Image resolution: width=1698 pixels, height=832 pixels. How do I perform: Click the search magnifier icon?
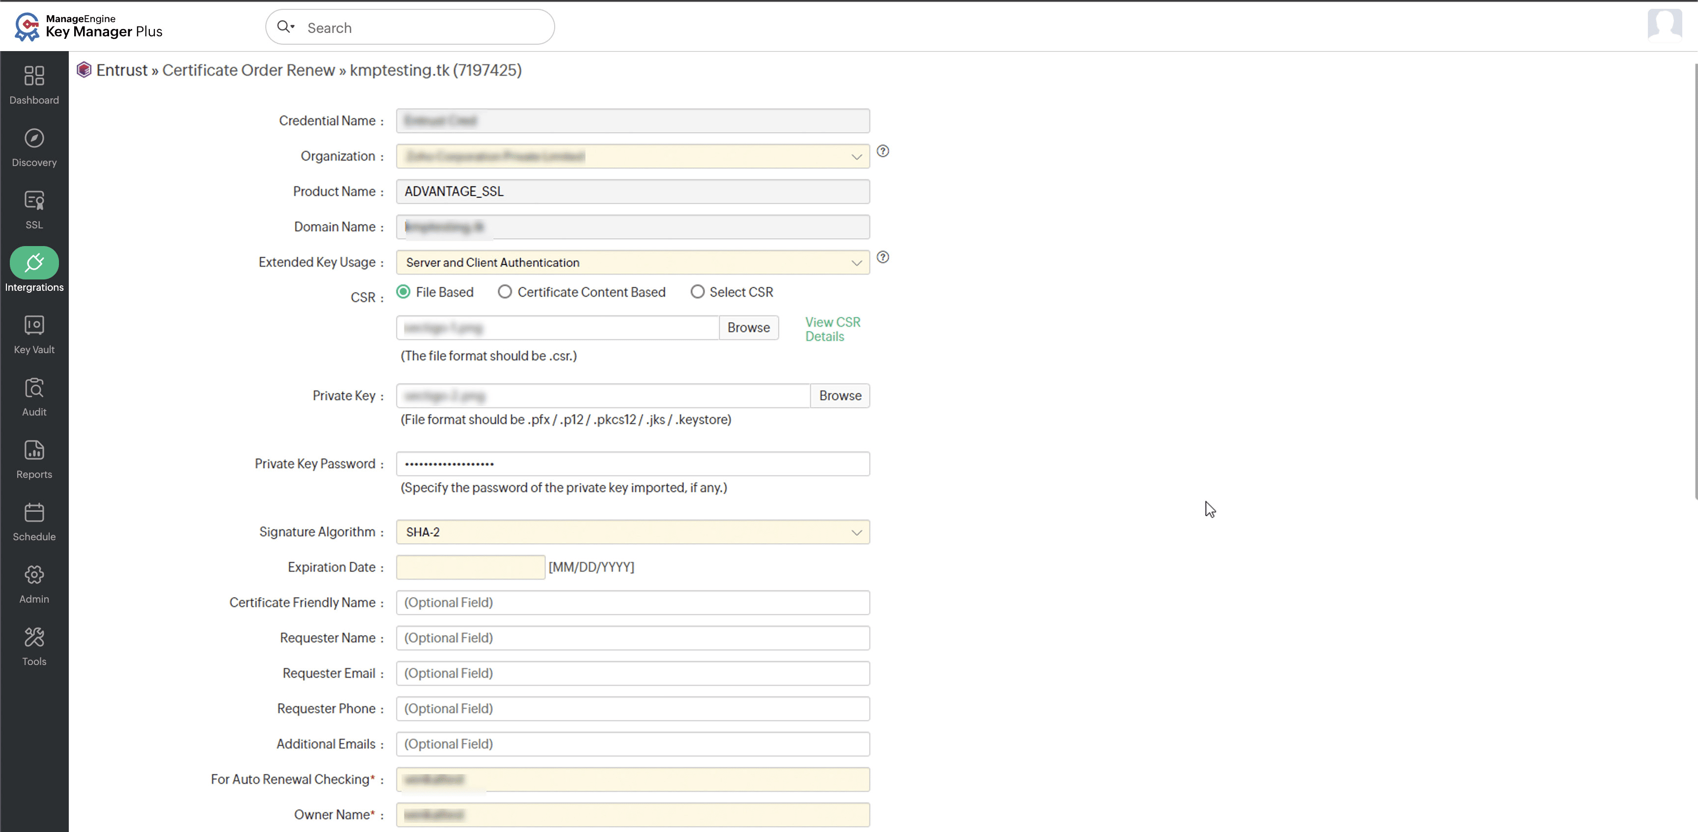[x=284, y=27]
